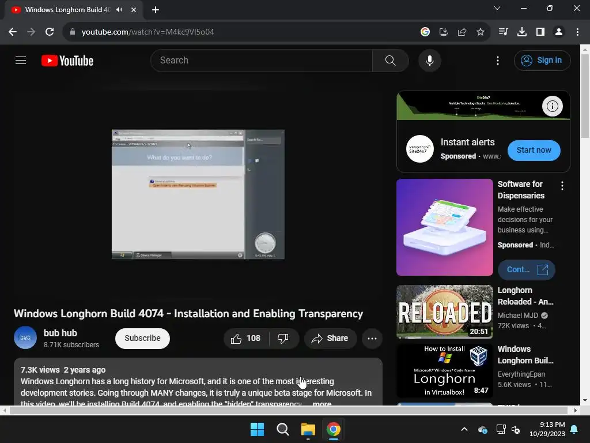Go back in Chrome

13,32
